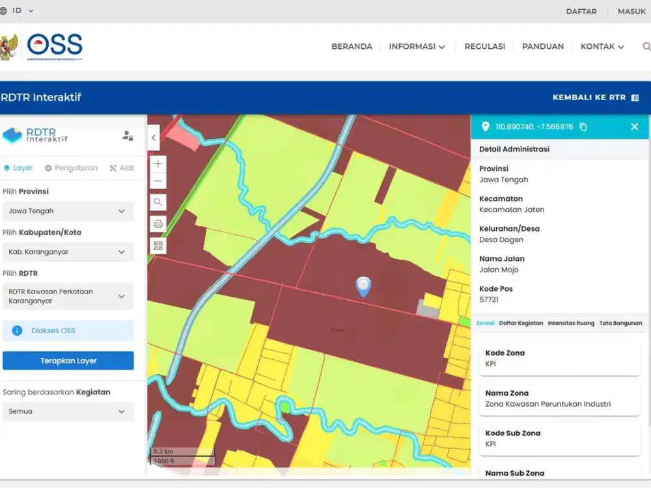Open the map search magnifier tool
The image size is (651, 488).
[158, 202]
